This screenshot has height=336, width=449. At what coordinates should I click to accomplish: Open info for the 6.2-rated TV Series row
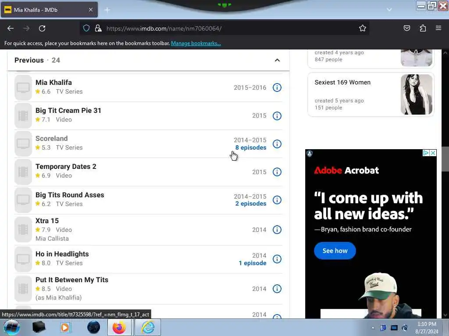[x=277, y=199]
